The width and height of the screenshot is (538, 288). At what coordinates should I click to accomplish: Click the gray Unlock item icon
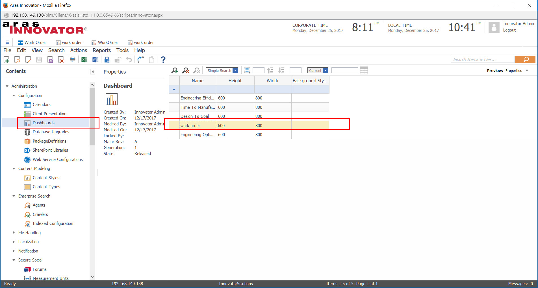pyautogui.click(x=118, y=59)
